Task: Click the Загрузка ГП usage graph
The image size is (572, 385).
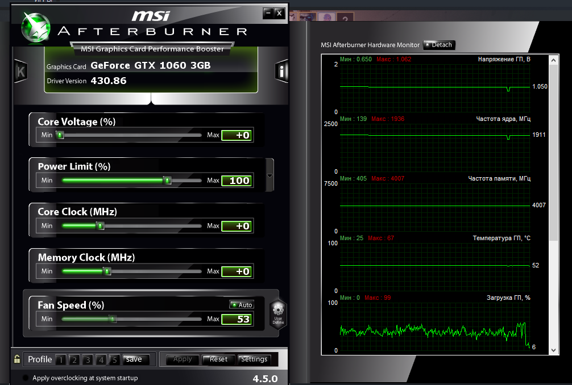Action: coord(435,327)
